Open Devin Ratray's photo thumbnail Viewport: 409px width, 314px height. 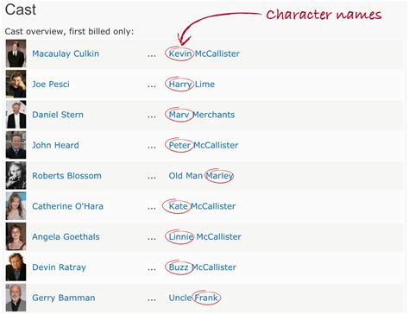16,267
